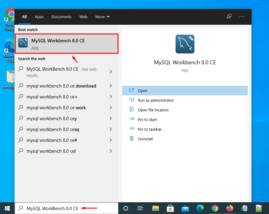Click the Open action icon
269x214 pixels.
click(131, 90)
